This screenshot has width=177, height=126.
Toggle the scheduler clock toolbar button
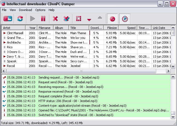pos(125,19)
